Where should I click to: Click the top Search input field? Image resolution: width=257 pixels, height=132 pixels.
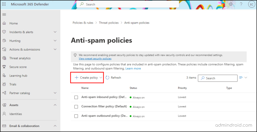[x=128, y=4]
